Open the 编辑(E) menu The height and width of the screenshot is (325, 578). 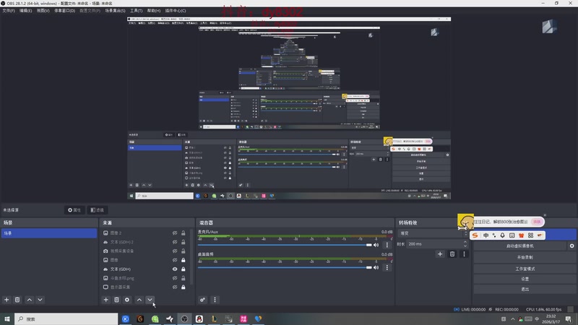click(25, 11)
